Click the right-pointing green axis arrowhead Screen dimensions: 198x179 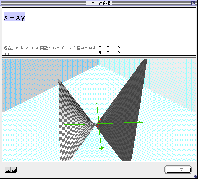[141, 122]
